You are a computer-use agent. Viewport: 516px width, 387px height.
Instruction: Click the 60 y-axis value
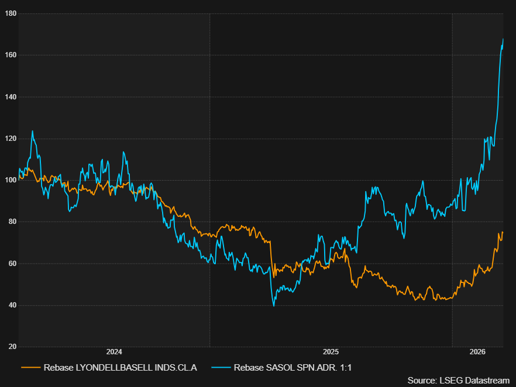pos(12,264)
